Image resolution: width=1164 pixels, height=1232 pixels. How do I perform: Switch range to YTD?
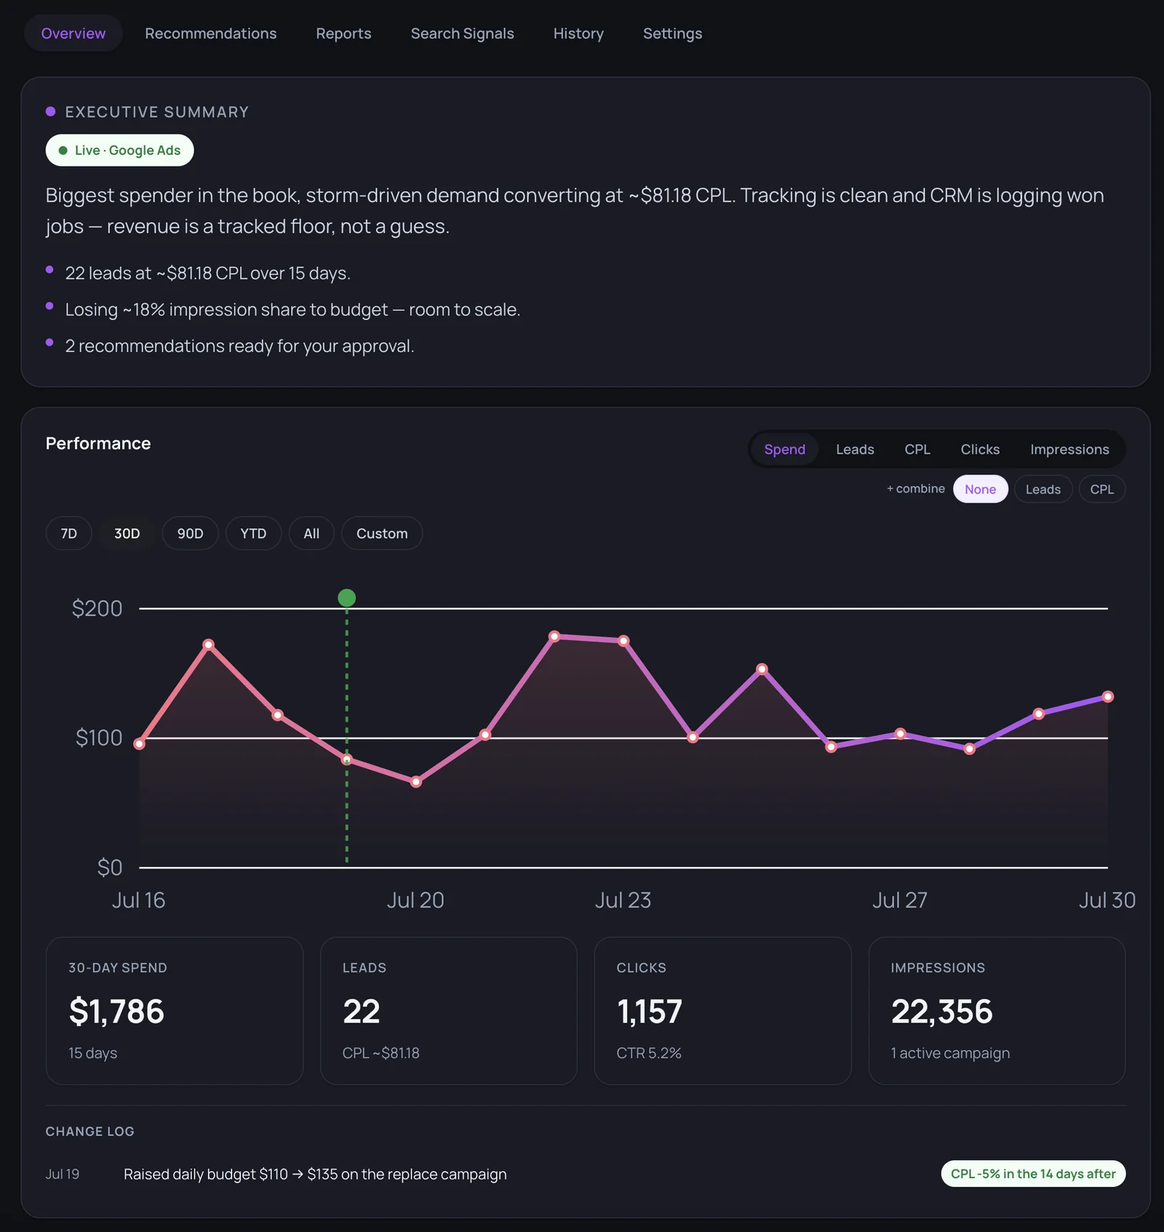253,534
